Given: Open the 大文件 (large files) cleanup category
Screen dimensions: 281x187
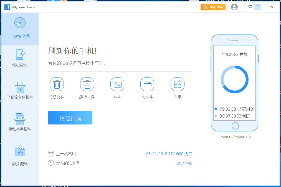Looking at the screenshot, I should point(147,84).
